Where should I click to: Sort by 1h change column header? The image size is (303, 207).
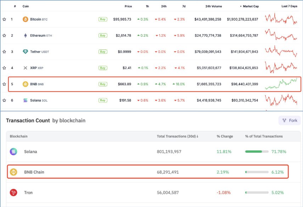tap(147, 6)
